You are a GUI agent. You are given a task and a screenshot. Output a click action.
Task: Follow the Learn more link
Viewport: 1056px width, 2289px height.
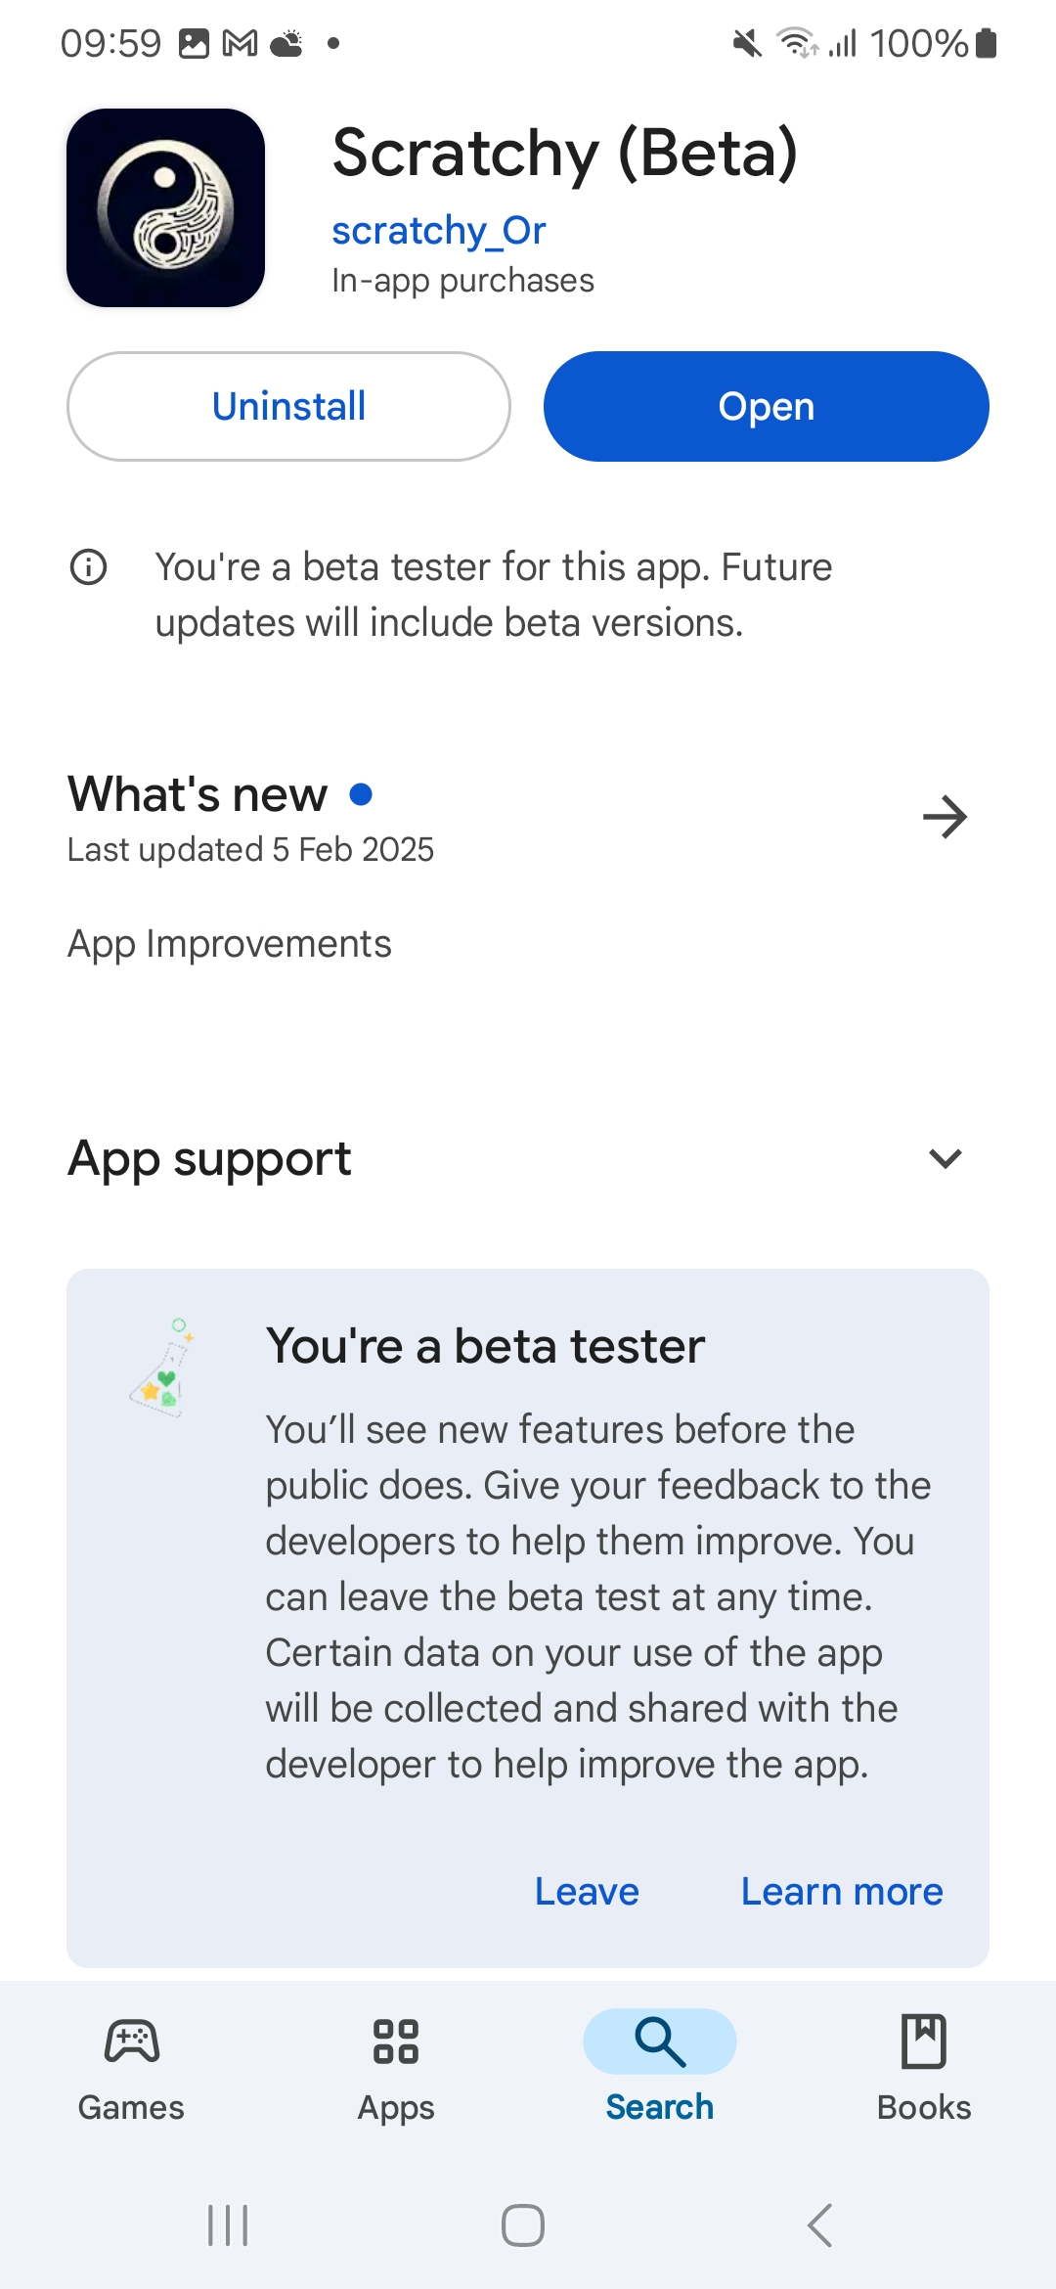[842, 1892]
